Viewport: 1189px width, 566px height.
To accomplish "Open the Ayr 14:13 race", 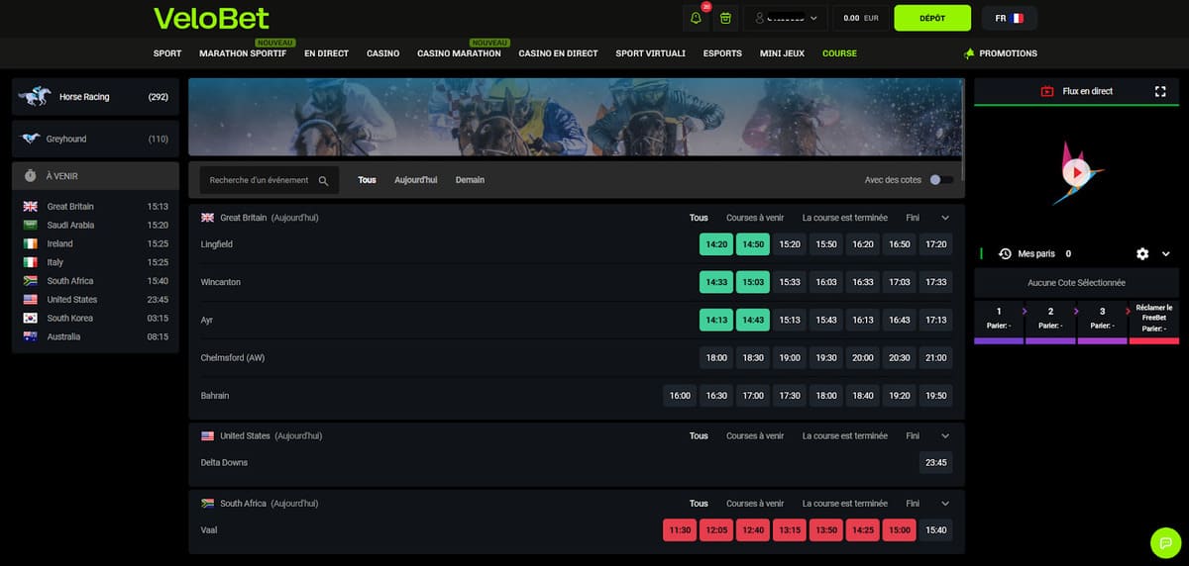I will tap(716, 320).
